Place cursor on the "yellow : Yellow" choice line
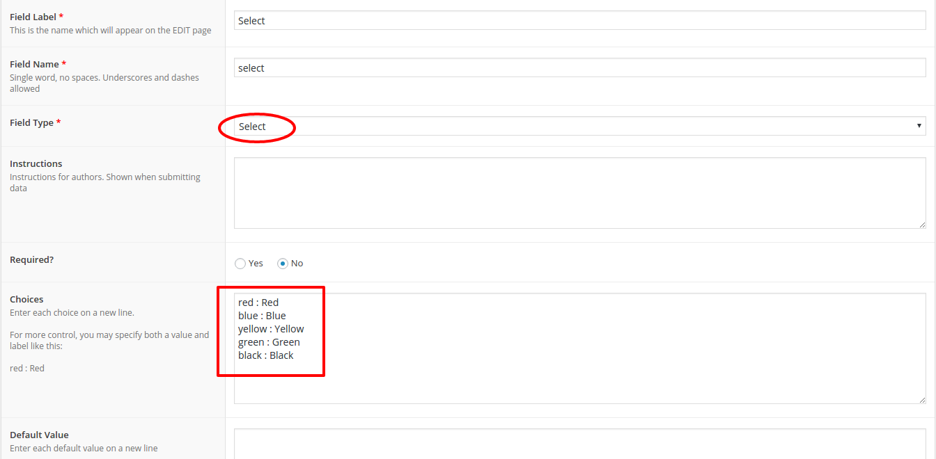 tap(271, 329)
